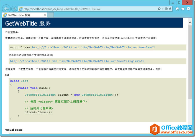This screenshot has height=137, width=195.
Task: Close the GetWebTitle 服务 tab
Action: tap(45, 15)
